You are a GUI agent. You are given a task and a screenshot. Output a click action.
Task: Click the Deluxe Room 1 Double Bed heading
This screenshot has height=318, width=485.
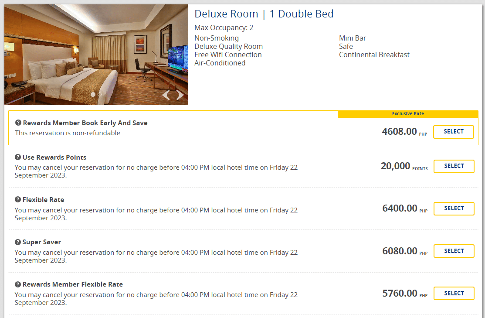(264, 14)
